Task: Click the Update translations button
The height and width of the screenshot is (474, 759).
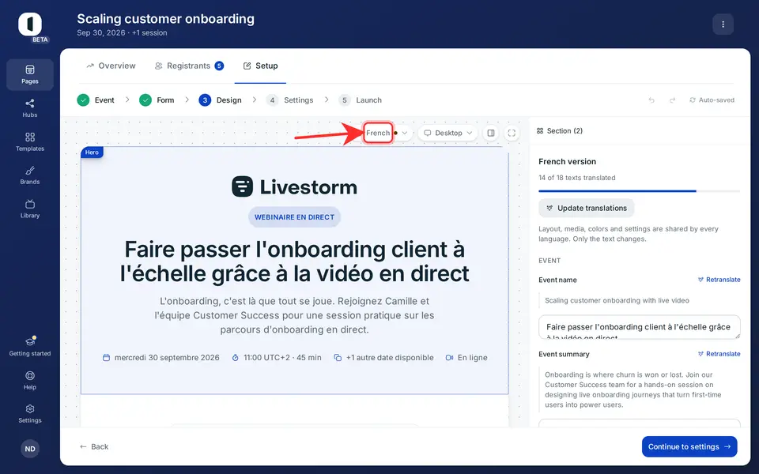Action: [x=586, y=208]
